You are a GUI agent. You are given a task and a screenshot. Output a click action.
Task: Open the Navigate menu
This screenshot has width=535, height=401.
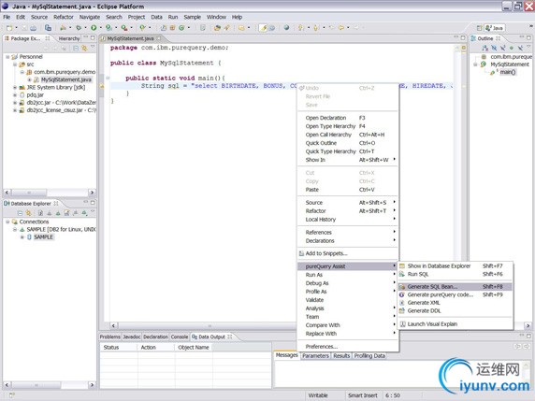point(90,17)
